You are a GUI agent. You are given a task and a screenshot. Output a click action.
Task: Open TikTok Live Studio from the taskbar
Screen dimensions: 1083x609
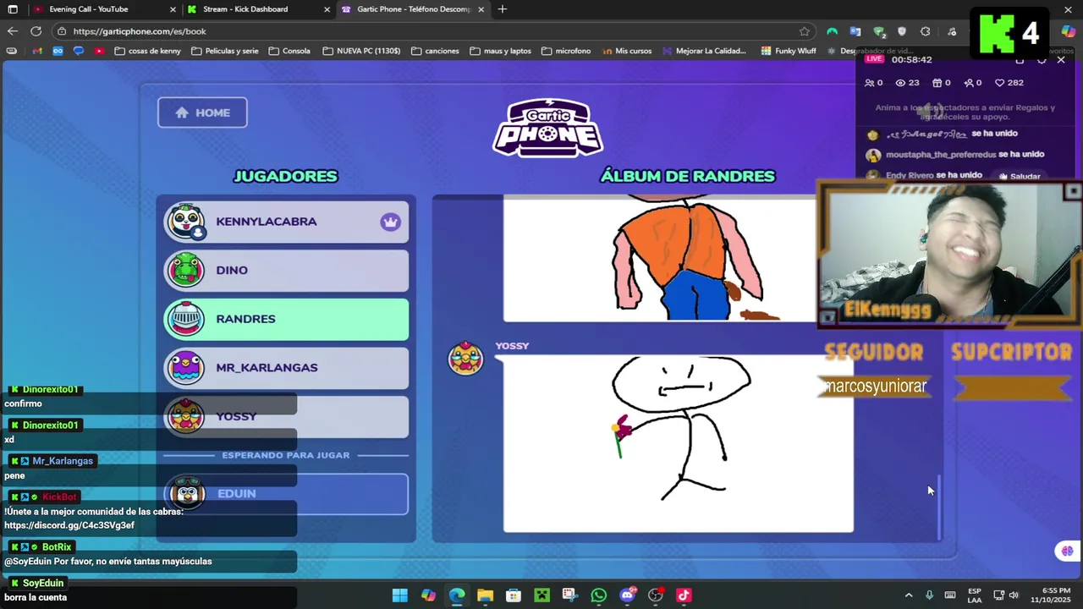click(x=684, y=595)
